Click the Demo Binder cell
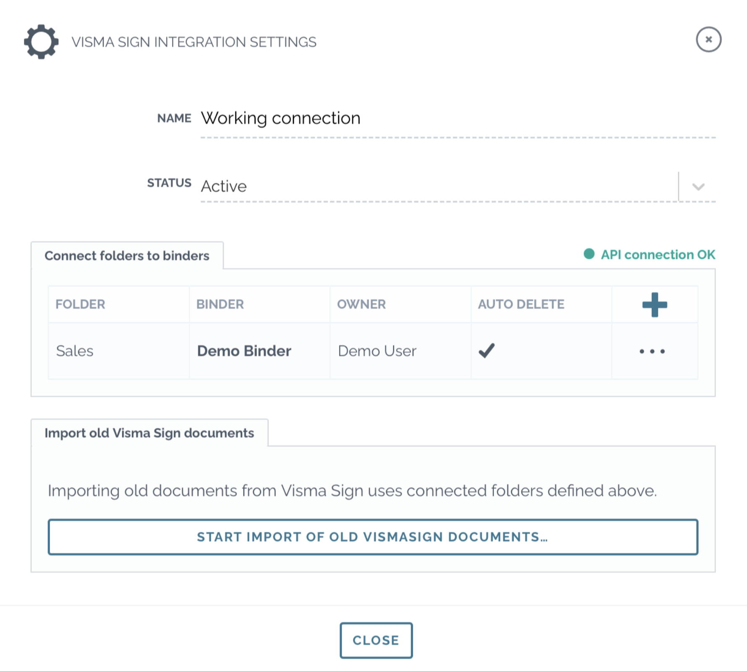Viewport: 747px width, 671px height. [x=259, y=351]
